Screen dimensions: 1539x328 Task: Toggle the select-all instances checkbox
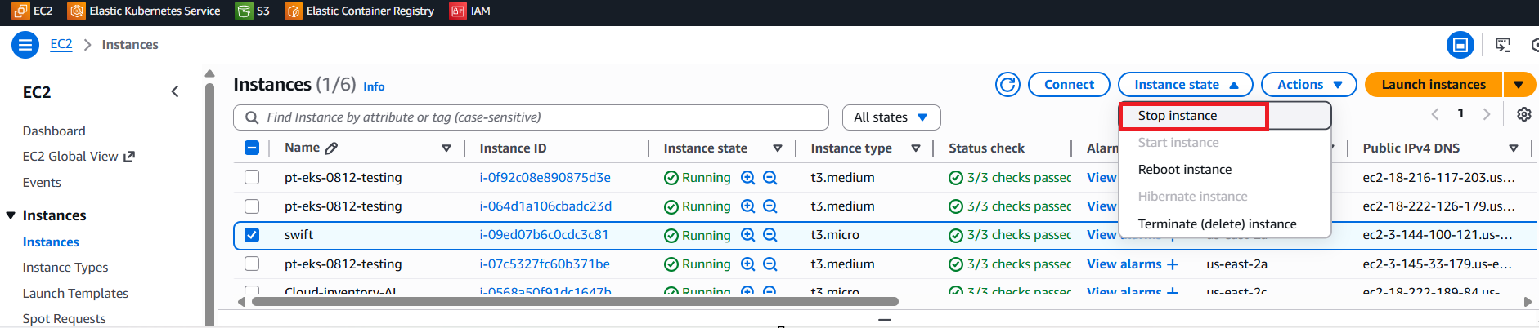252,148
